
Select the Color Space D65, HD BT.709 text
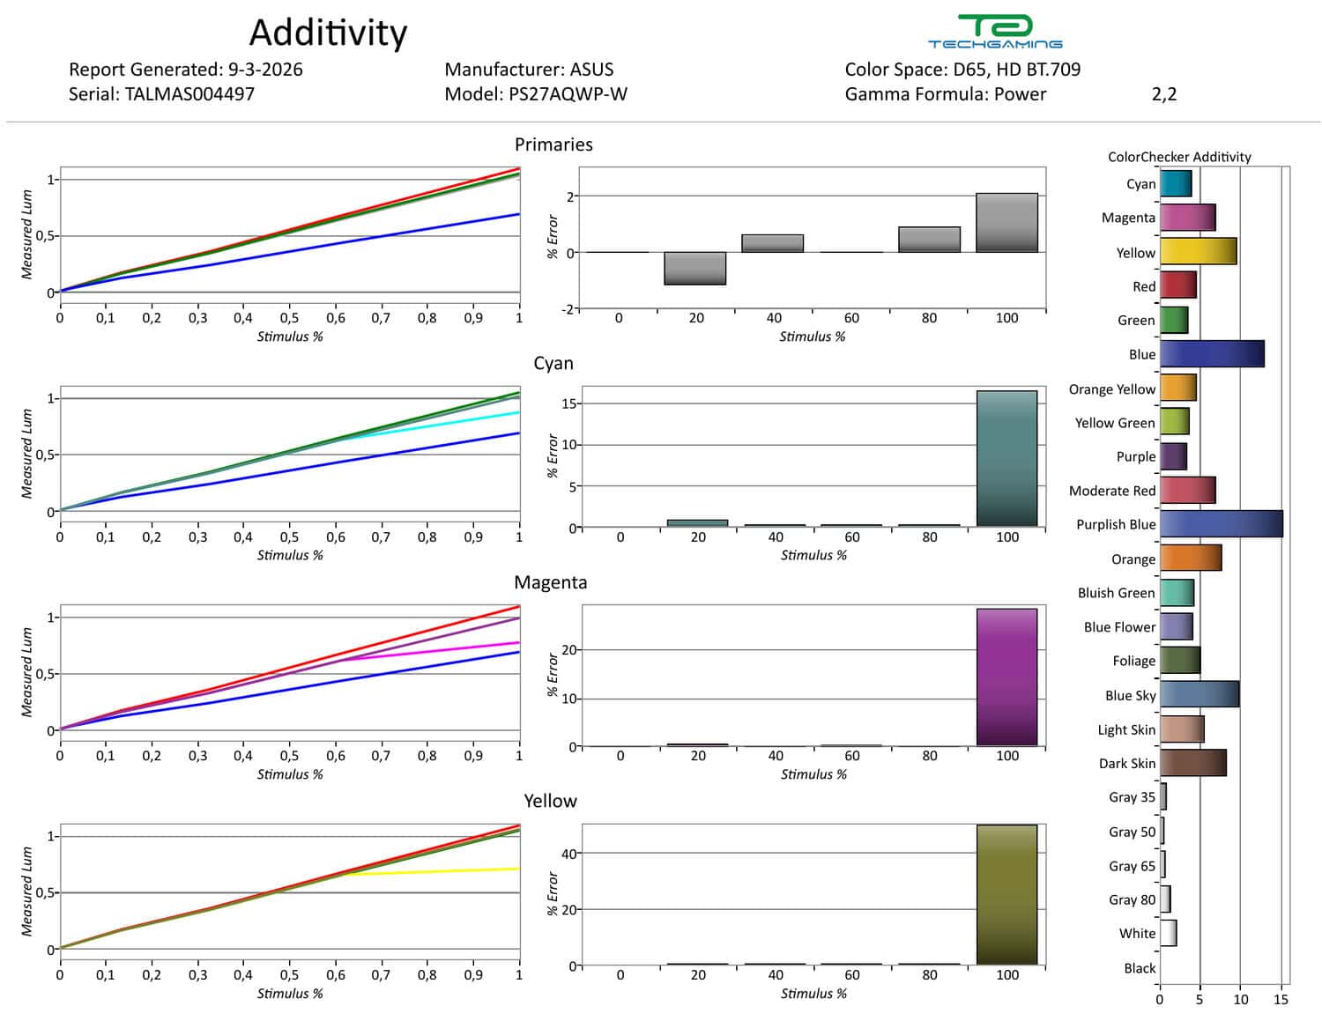[x=962, y=70]
